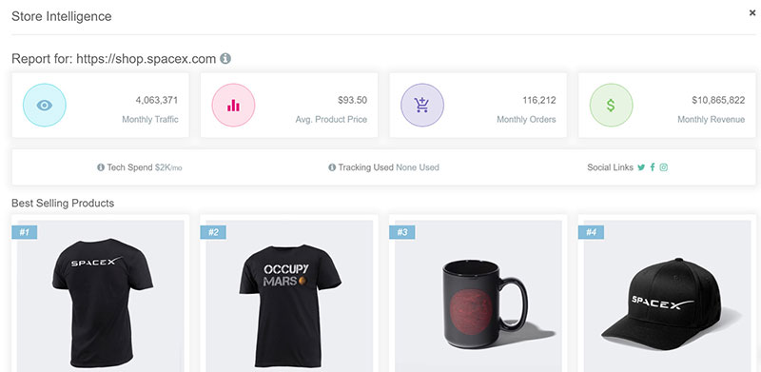Click the pink bar chart price icon
The height and width of the screenshot is (372, 761).
(x=233, y=105)
